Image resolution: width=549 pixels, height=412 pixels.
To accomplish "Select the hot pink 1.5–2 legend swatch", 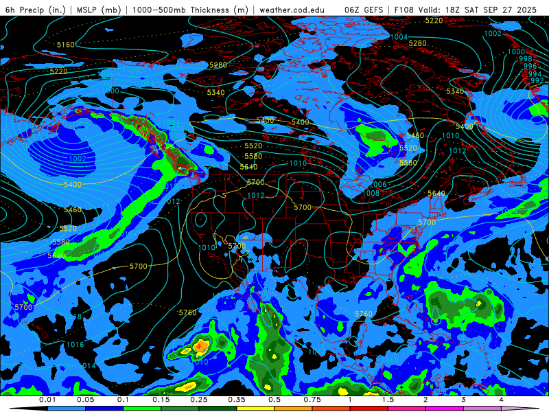I will (407, 409).
